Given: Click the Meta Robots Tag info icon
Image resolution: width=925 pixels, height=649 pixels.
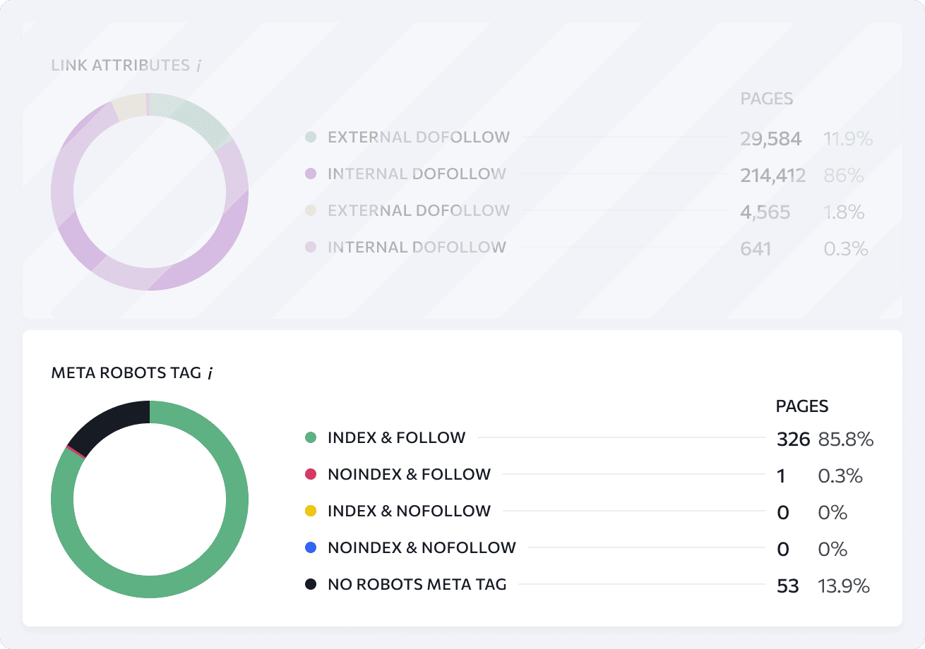Looking at the screenshot, I should point(210,373).
